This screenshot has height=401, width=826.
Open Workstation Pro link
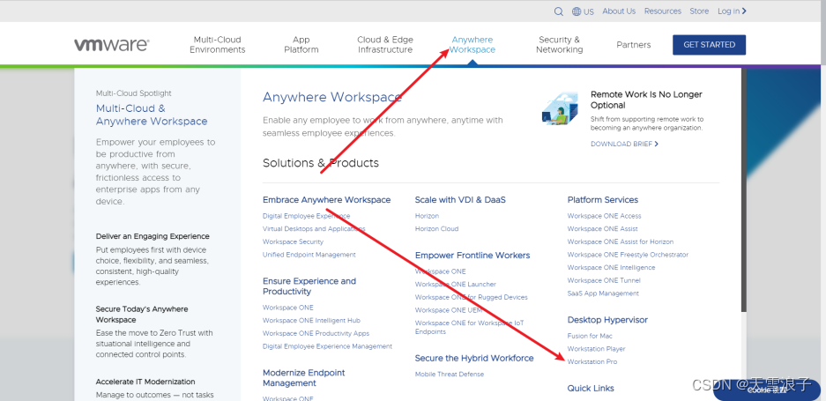pos(592,362)
